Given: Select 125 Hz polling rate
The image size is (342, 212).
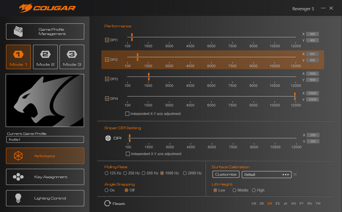Looking at the screenshot, I should tap(107, 173).
